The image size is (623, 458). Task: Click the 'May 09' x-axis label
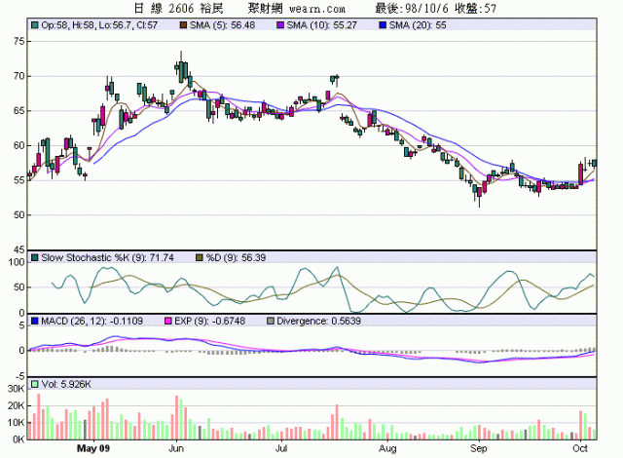(93, 448)
